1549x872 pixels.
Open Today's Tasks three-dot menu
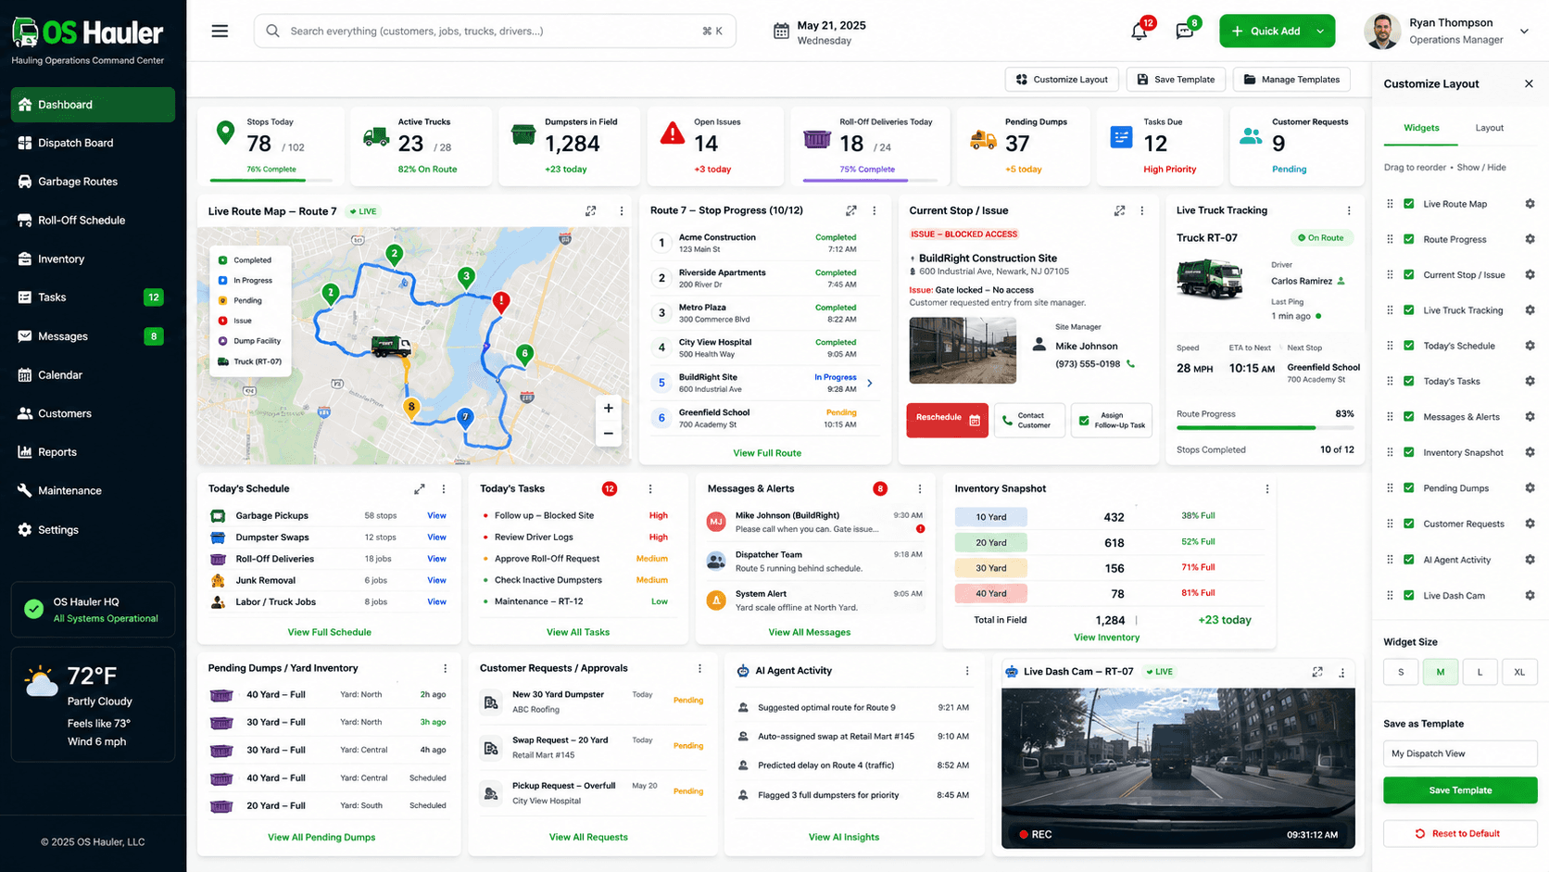[x=650, y=488]
